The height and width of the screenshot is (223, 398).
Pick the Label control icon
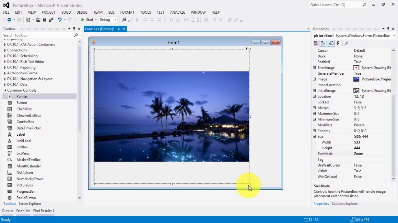(10, 134)
